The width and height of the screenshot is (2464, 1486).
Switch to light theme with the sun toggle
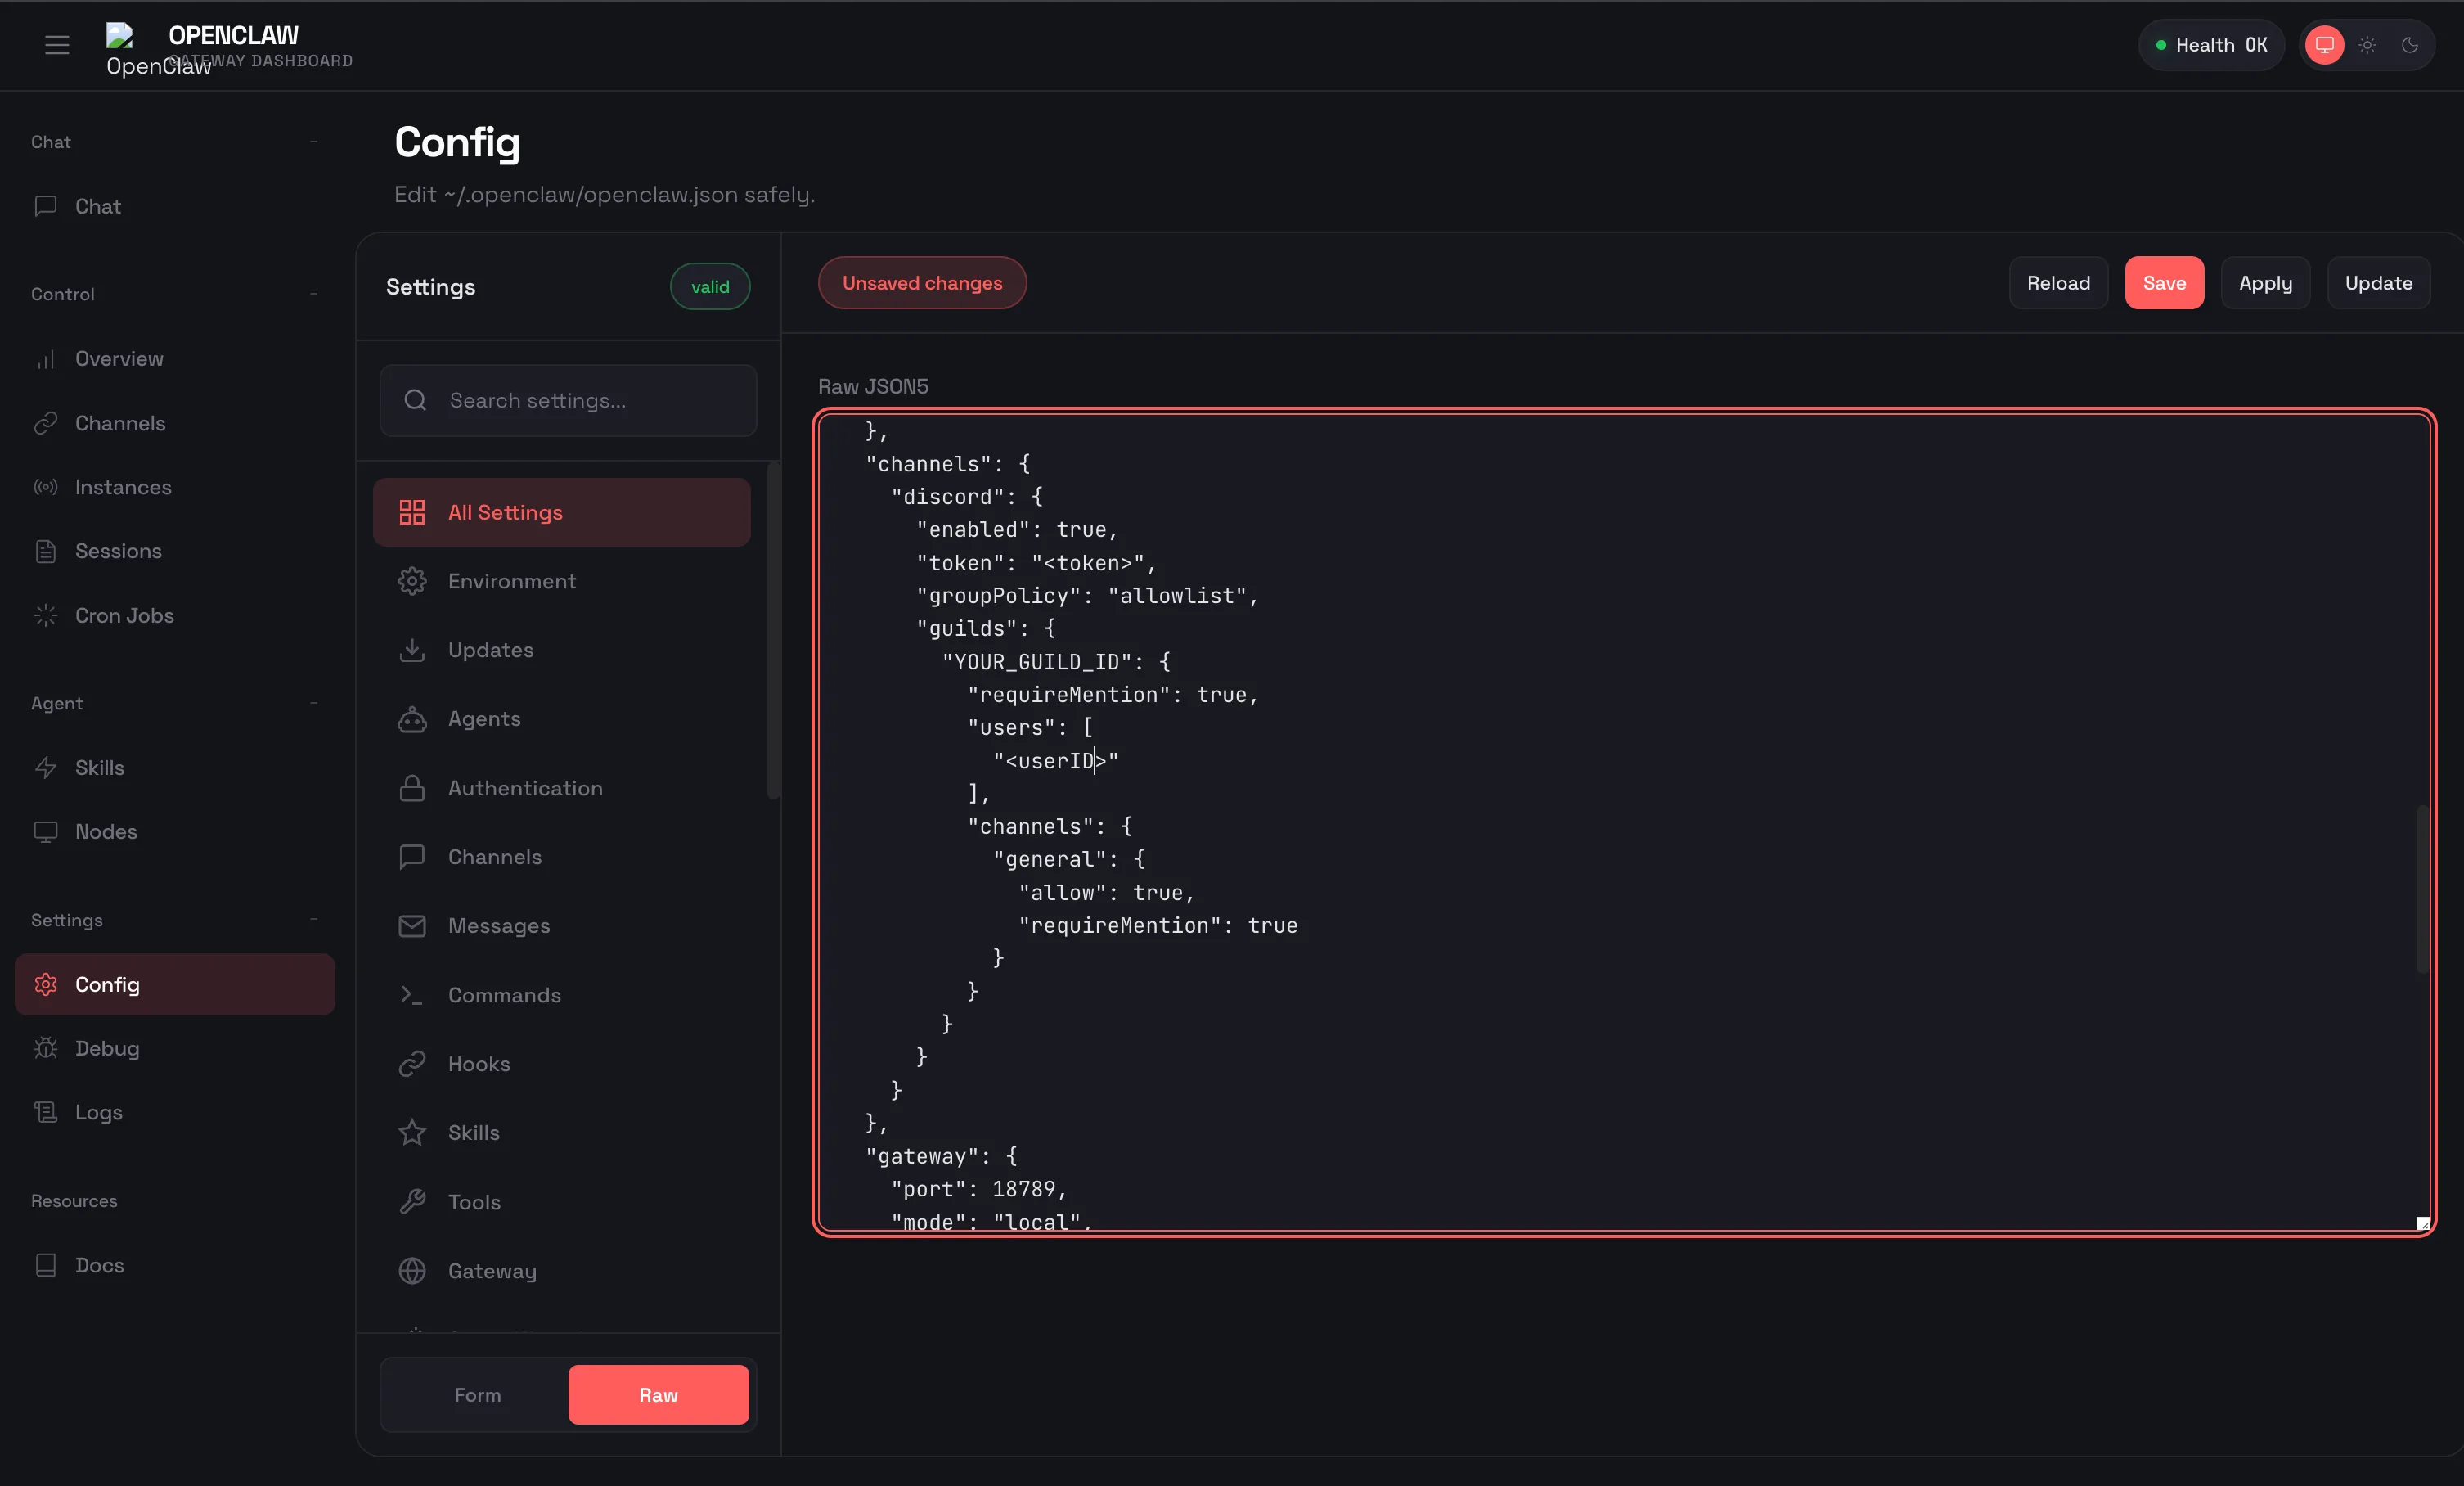click(2367, 44)
